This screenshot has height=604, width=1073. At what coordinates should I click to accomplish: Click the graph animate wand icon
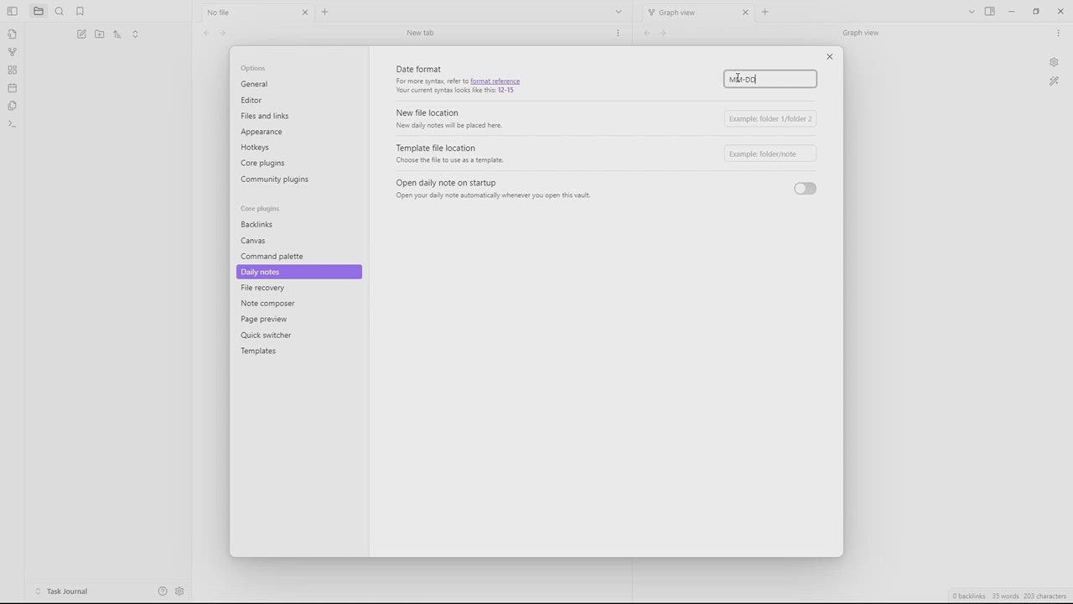[x=1054, y=81]
